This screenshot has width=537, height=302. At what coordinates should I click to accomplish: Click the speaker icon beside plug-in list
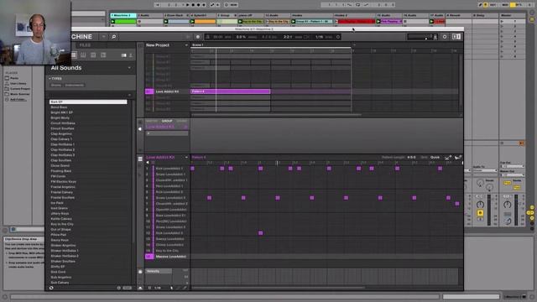pos(140,129)
